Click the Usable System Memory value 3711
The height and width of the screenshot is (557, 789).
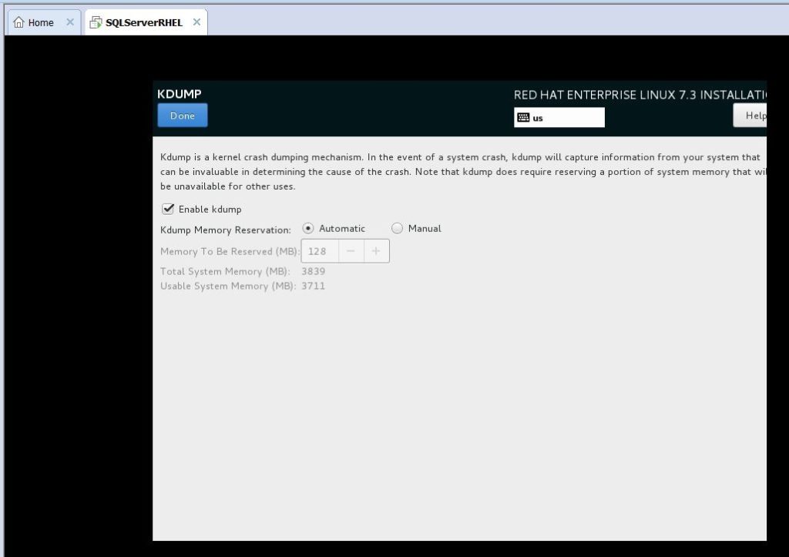point(314,286)
